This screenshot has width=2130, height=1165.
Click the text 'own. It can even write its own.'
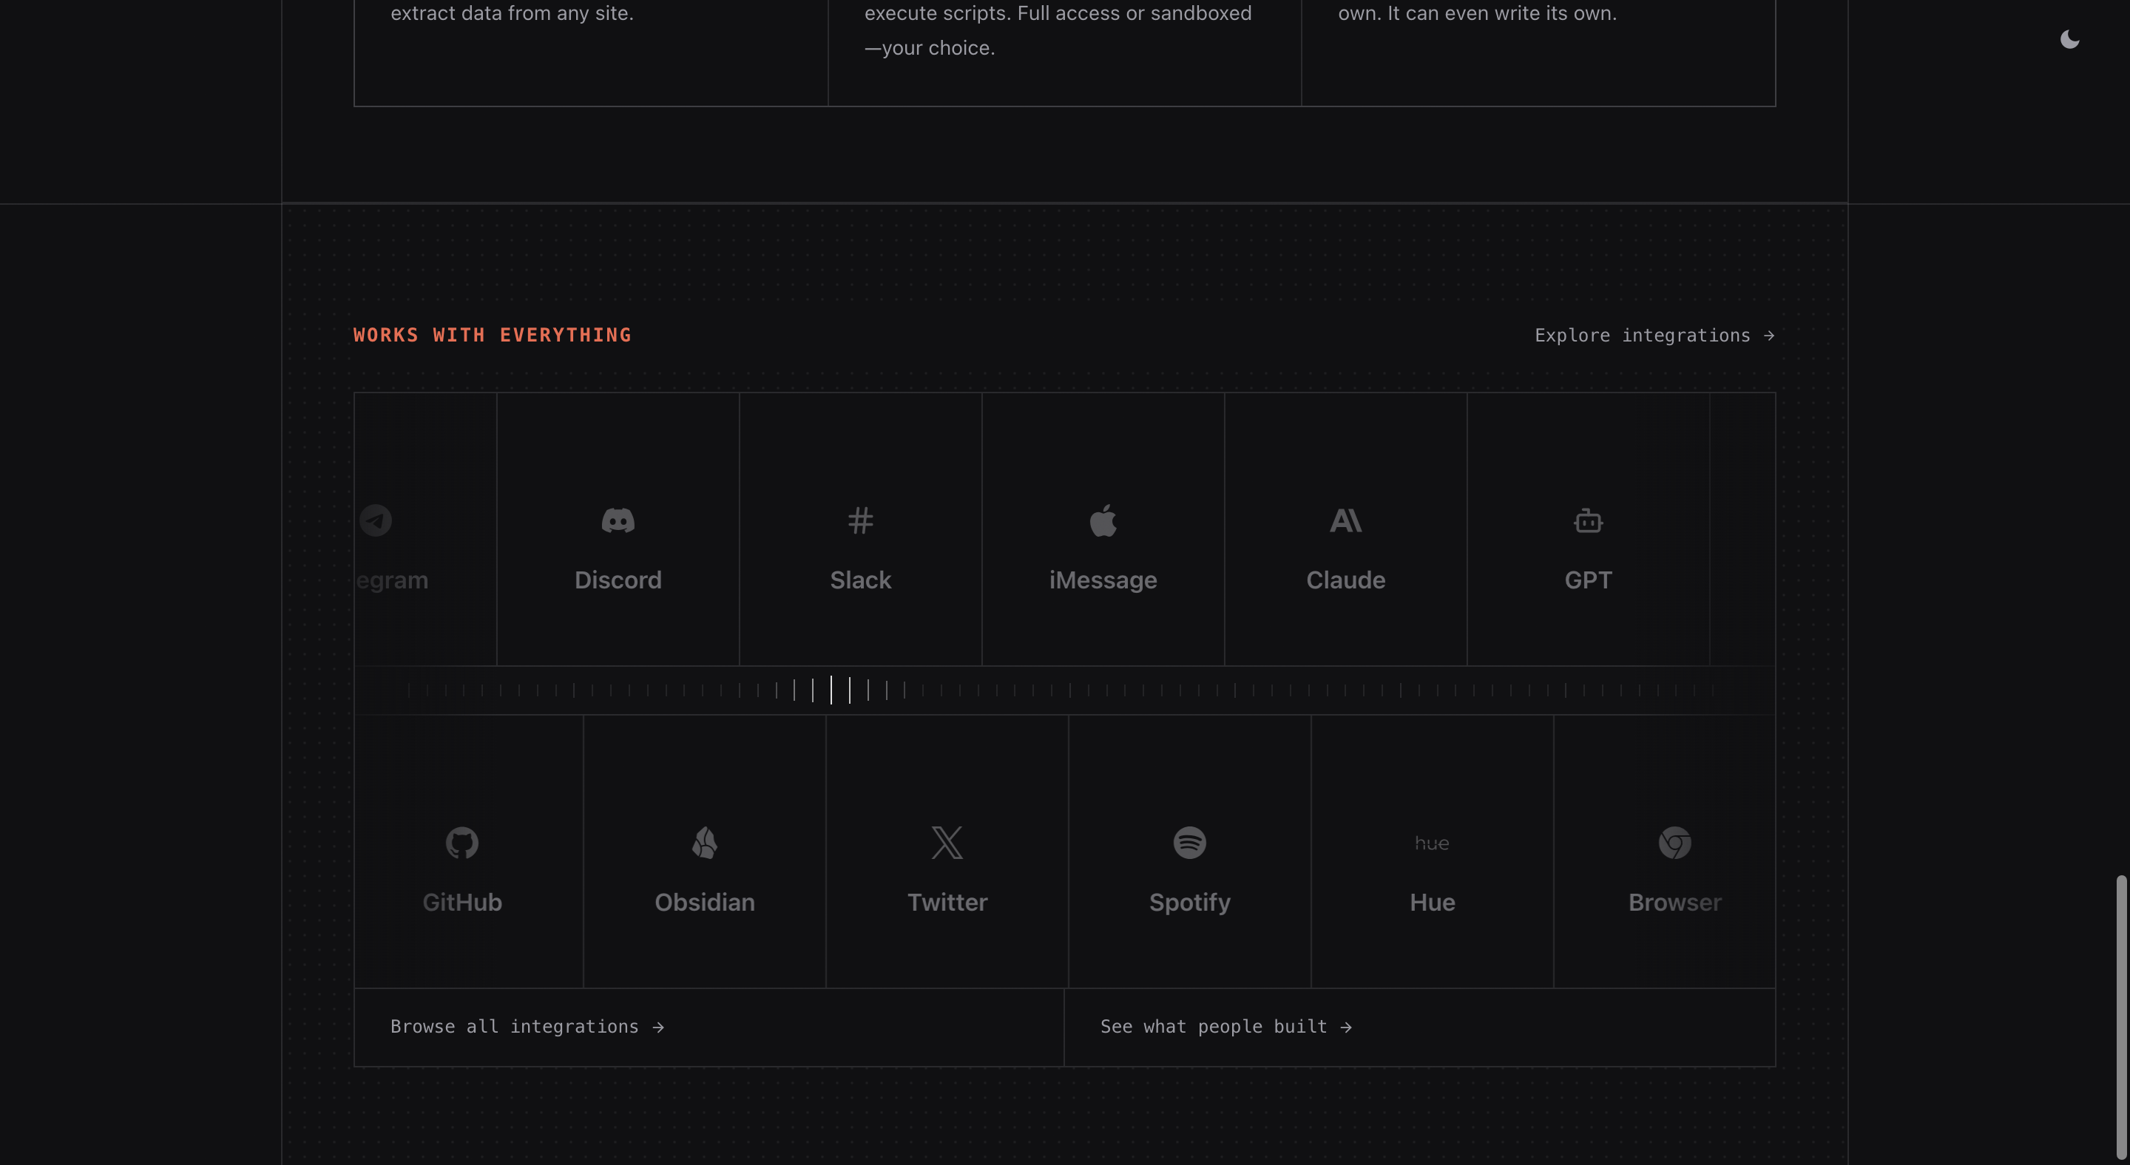coord(1477,13)
